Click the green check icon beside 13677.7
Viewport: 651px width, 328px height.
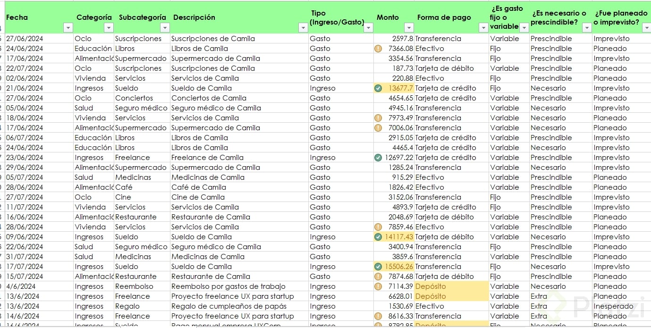tap(378, 88)
